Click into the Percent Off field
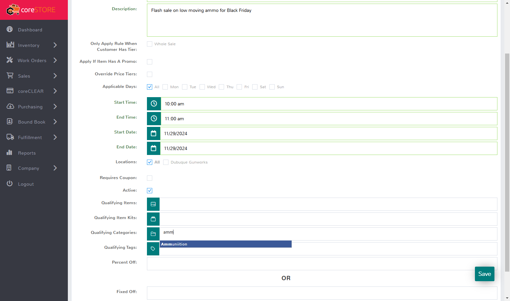Screen dimensions: 510x301 click(322, 264)
